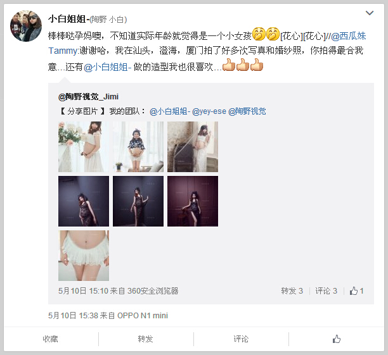Follow the @小白姐姐- mention in post text
The width and height of the screenshot is (388, 355).
(x=107, y=67)
